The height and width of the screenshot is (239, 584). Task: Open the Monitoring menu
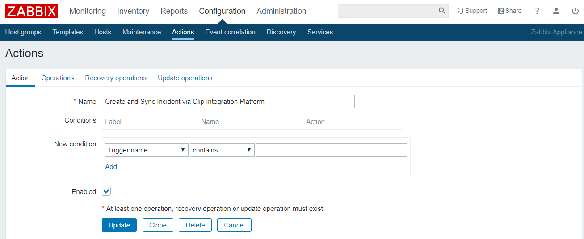point(88,11)
